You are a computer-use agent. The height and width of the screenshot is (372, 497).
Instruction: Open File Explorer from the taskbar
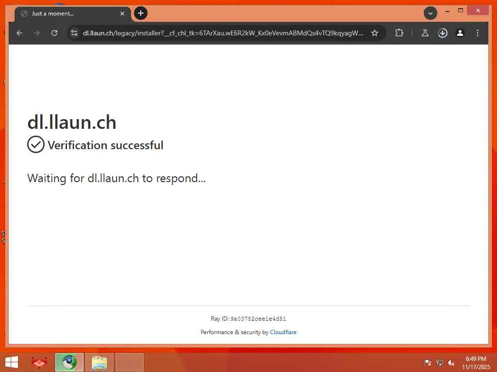pos(99,362)
